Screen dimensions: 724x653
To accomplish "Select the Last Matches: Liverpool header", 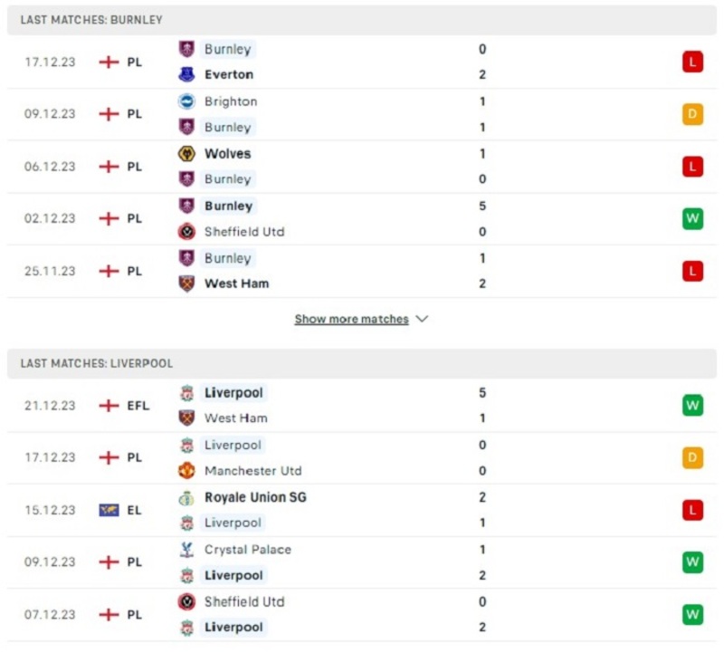I will [362, 363].
